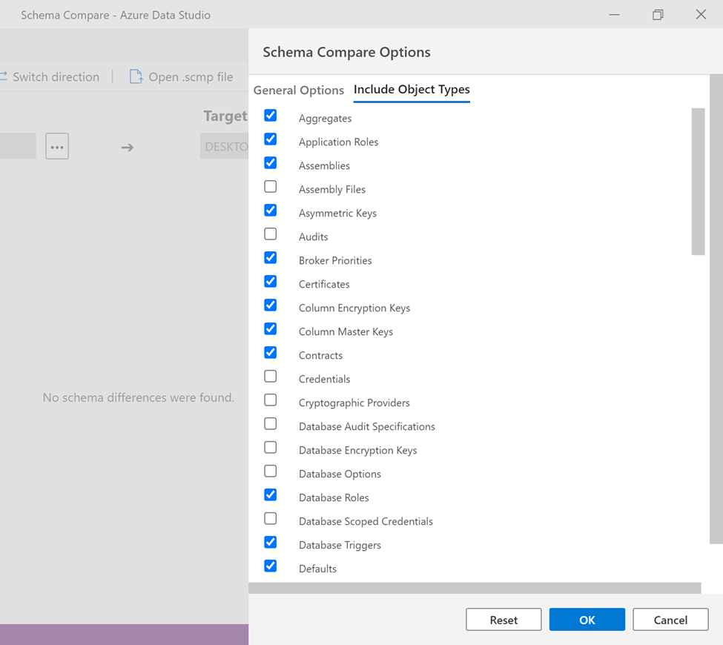Click the target database field
The width and height of the screenshot is (723, 645).
[225, 147]
